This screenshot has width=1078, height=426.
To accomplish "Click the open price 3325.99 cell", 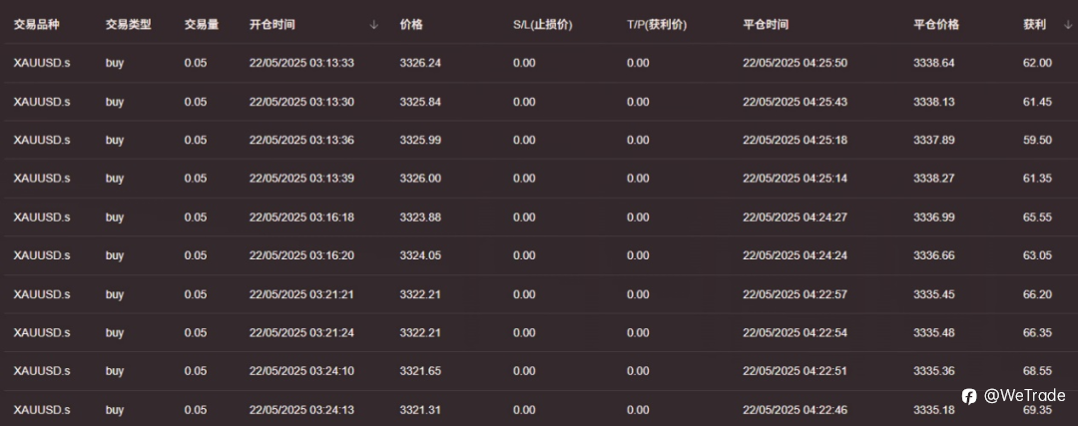I will coord(420,140).
